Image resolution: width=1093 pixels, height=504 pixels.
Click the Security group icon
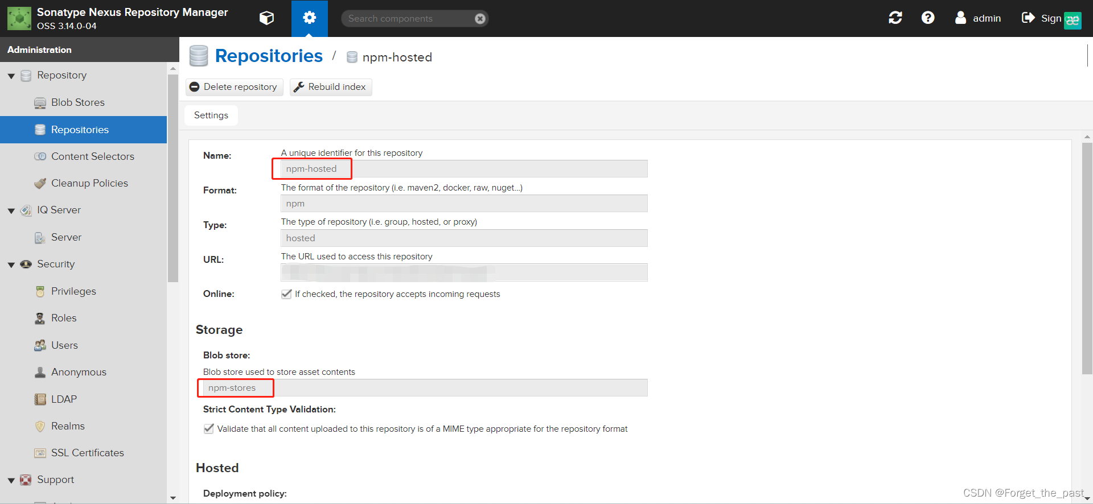(x=26, y=264)
